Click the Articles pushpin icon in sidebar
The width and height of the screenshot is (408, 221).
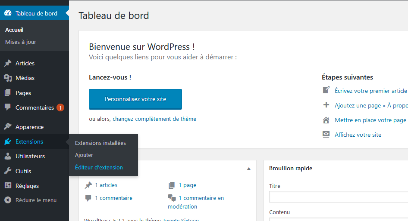(8, 63)
